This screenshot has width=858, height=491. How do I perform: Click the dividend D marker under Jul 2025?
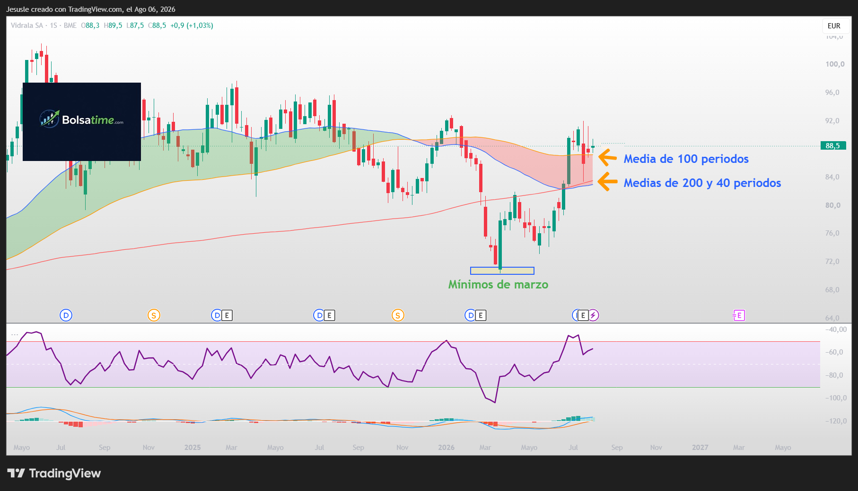(320, 315)
